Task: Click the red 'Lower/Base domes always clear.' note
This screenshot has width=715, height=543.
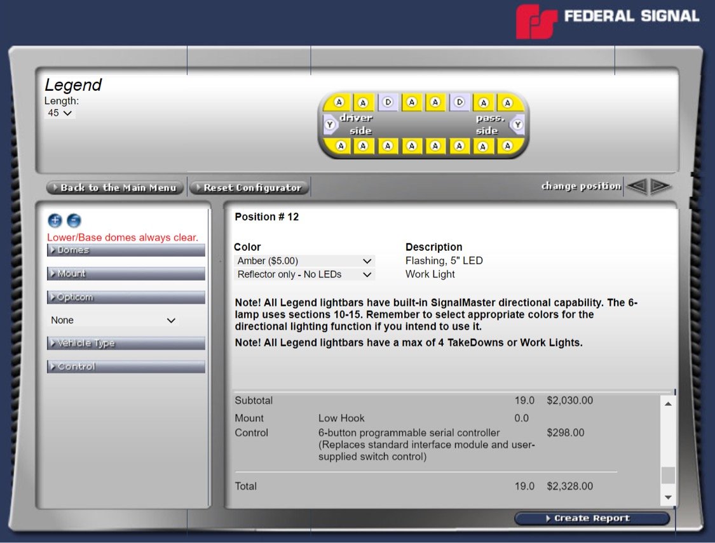Action: [123, 238]
